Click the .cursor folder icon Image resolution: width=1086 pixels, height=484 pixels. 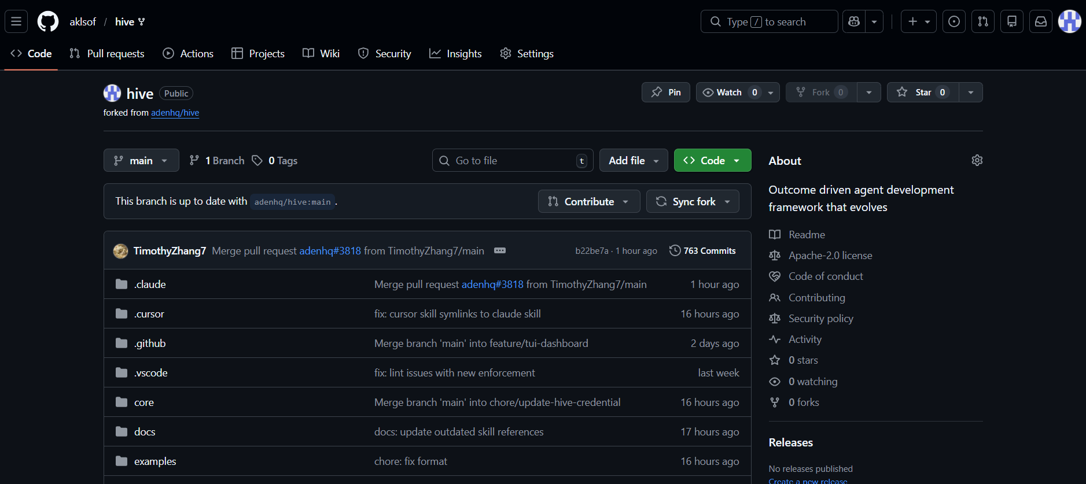[122, 313]
